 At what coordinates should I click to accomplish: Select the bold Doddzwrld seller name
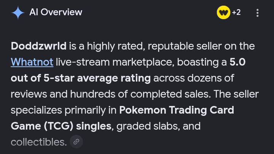[38, 46]
